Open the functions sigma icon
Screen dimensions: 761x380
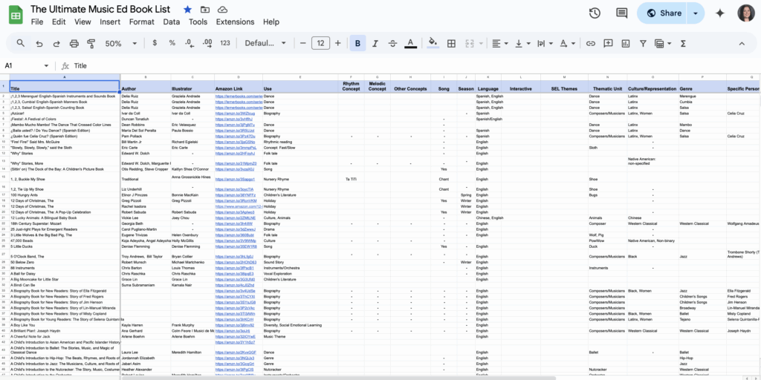point(683,43)
